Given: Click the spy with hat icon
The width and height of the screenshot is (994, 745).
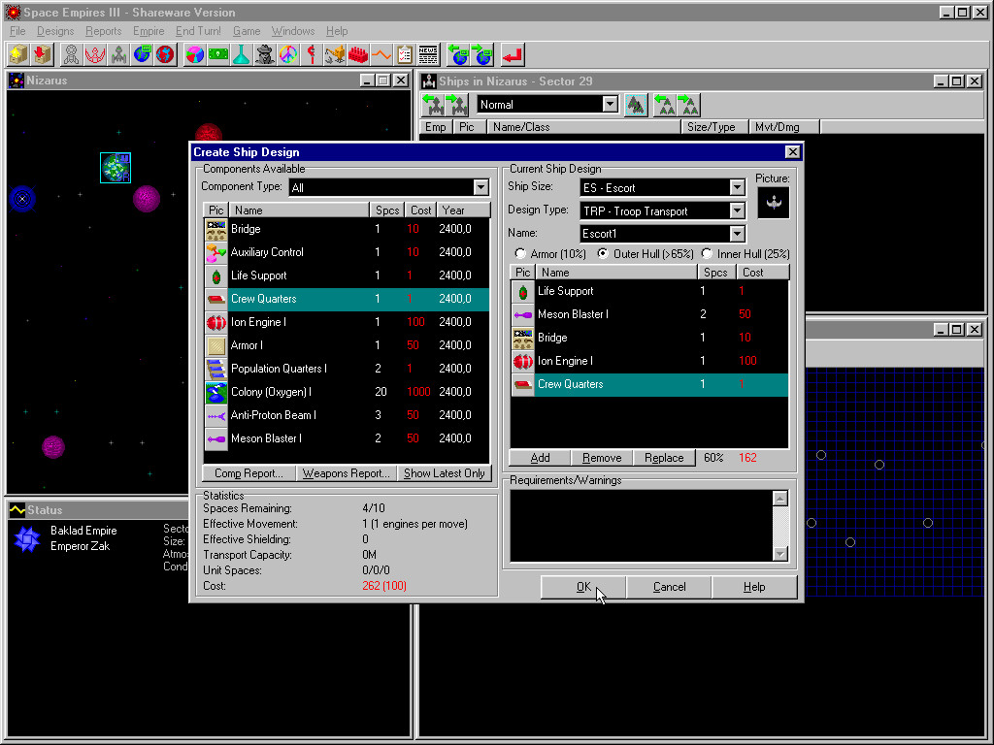Looking at the screenshot, I should point(265,54).
